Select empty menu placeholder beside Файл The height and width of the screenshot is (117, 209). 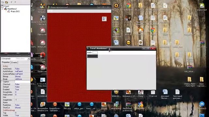click(x=95, y=53)
